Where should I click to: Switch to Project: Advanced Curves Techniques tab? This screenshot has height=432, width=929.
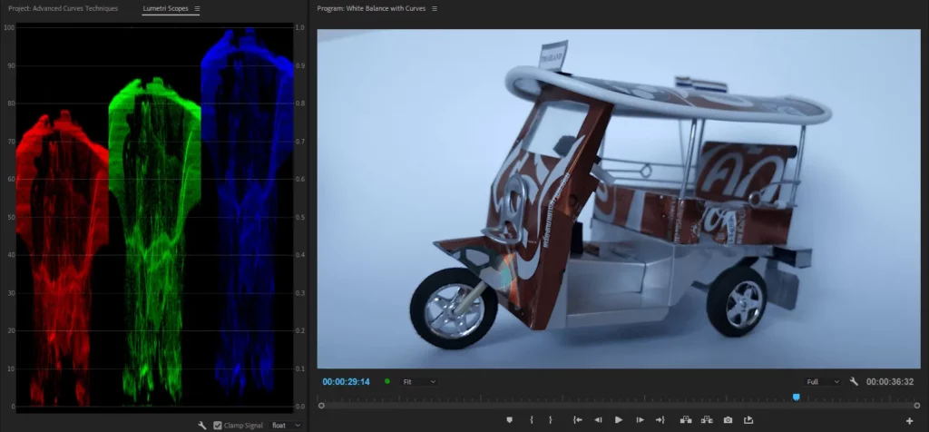63,9
